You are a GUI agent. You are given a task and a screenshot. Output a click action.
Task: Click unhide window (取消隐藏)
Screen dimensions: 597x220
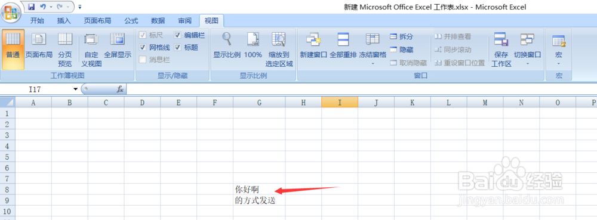coord(408,63)
